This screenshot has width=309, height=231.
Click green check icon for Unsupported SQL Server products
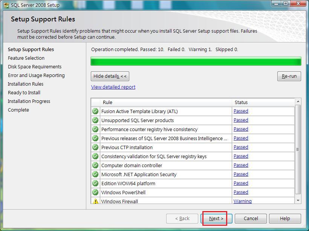[x=95, y=120]
